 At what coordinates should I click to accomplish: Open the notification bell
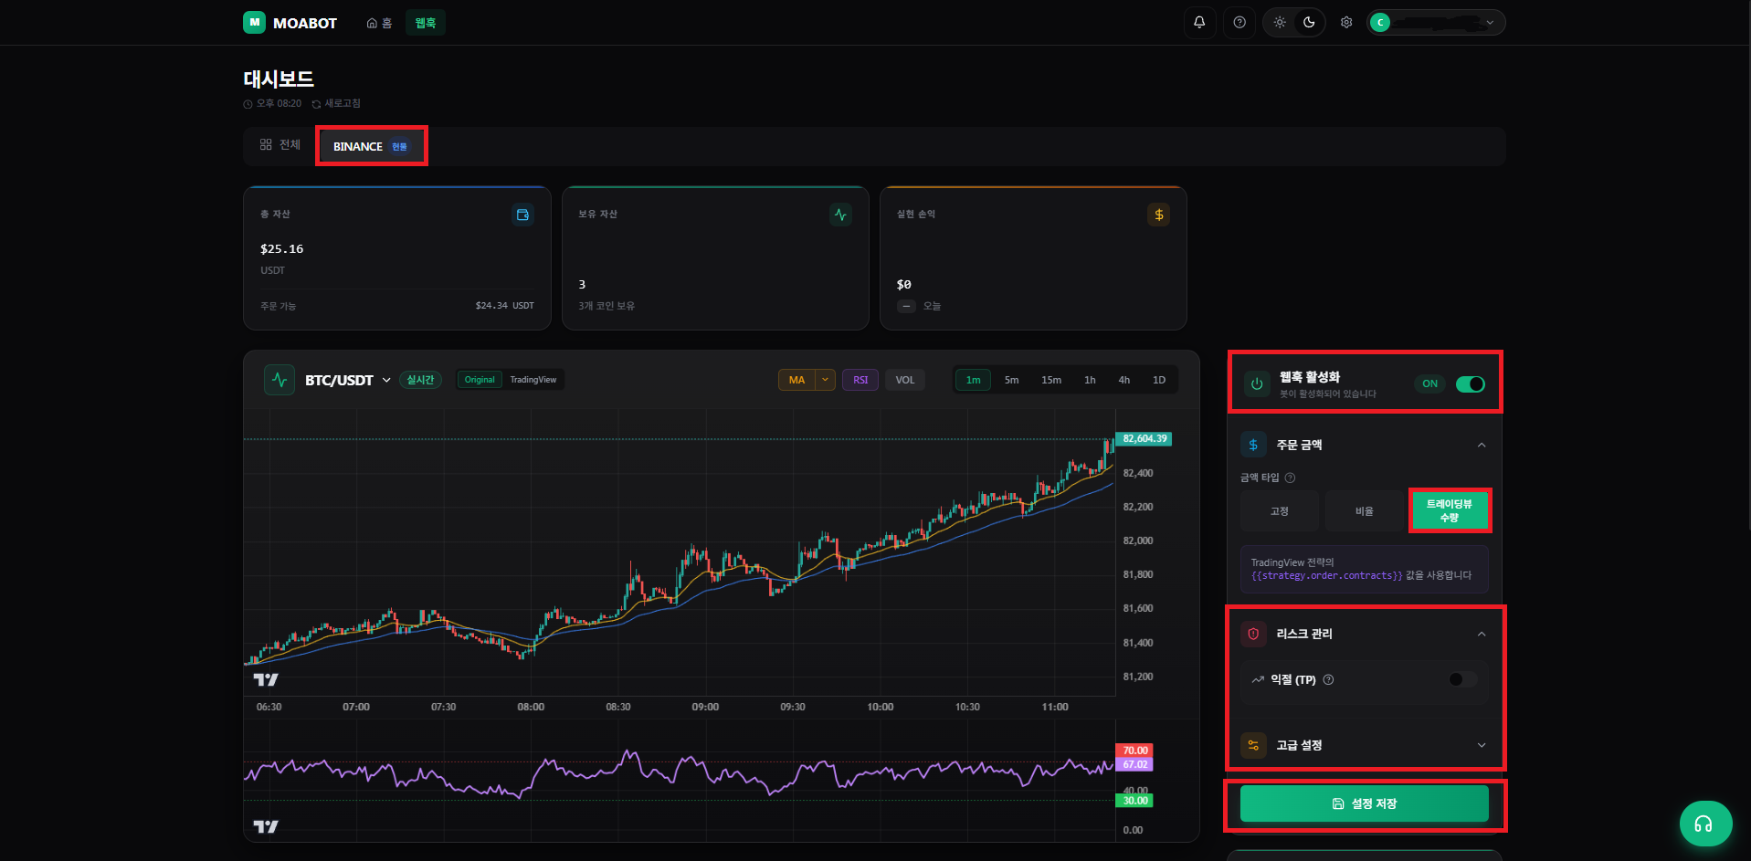click(x=1199, y=23)
